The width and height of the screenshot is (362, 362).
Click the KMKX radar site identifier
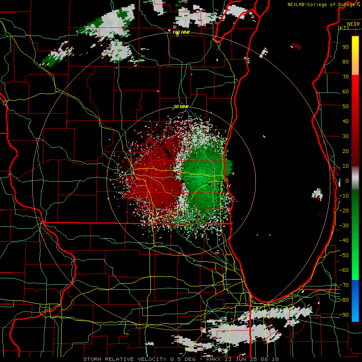coord(213,359)
